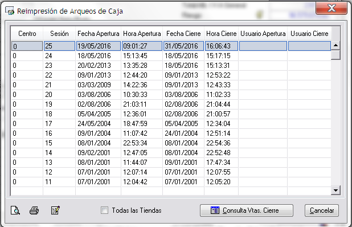Select session 11 in the list
Image resolution: width=352 pixels, height=227 pixels.
(x=171, y=181)
